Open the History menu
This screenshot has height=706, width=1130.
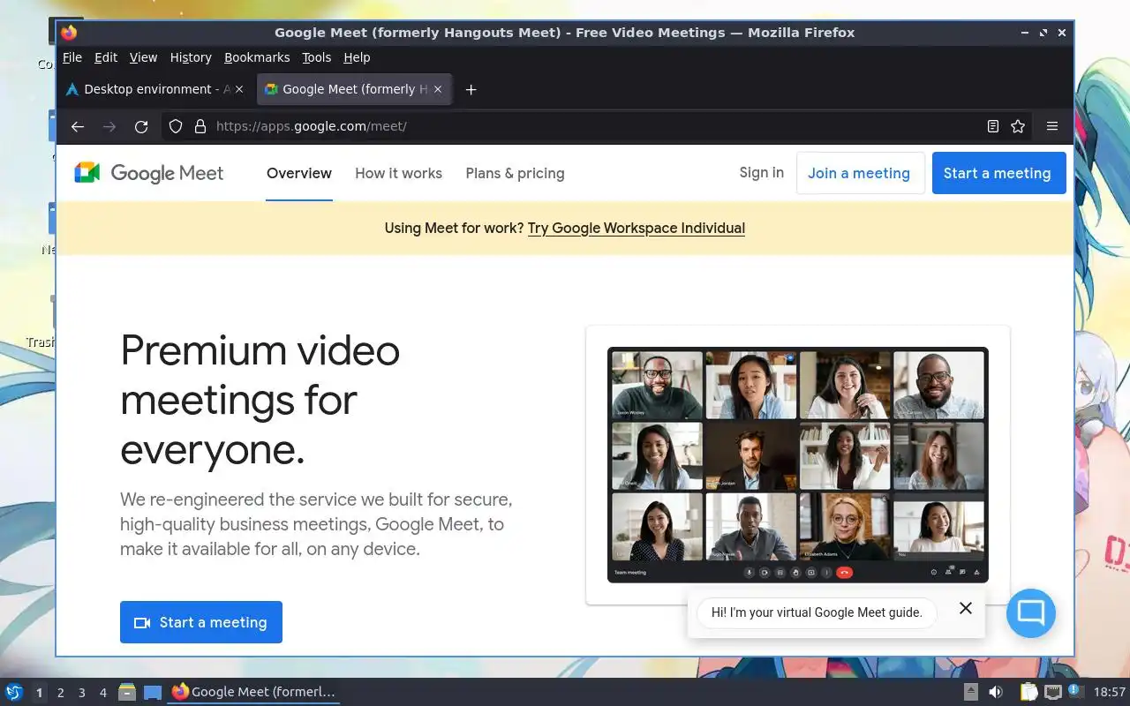click(x=191, y=57)
